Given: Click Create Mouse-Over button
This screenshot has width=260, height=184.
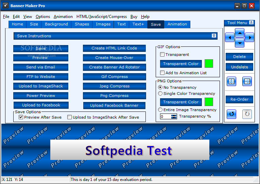Looking at the screenshot, I should tap(114, 58).
